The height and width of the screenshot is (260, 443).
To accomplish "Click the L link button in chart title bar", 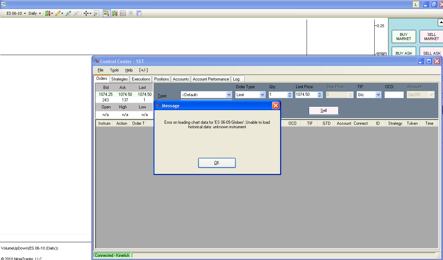I will 416,5.
